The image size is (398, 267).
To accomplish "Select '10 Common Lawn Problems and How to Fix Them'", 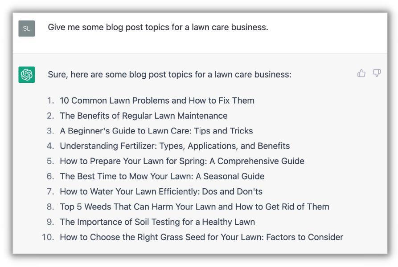I will [157, 101].
